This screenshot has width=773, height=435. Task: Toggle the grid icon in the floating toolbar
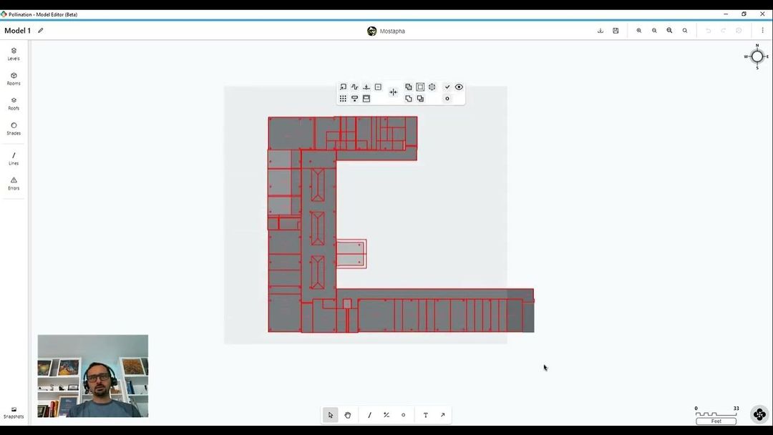point(343,98)
